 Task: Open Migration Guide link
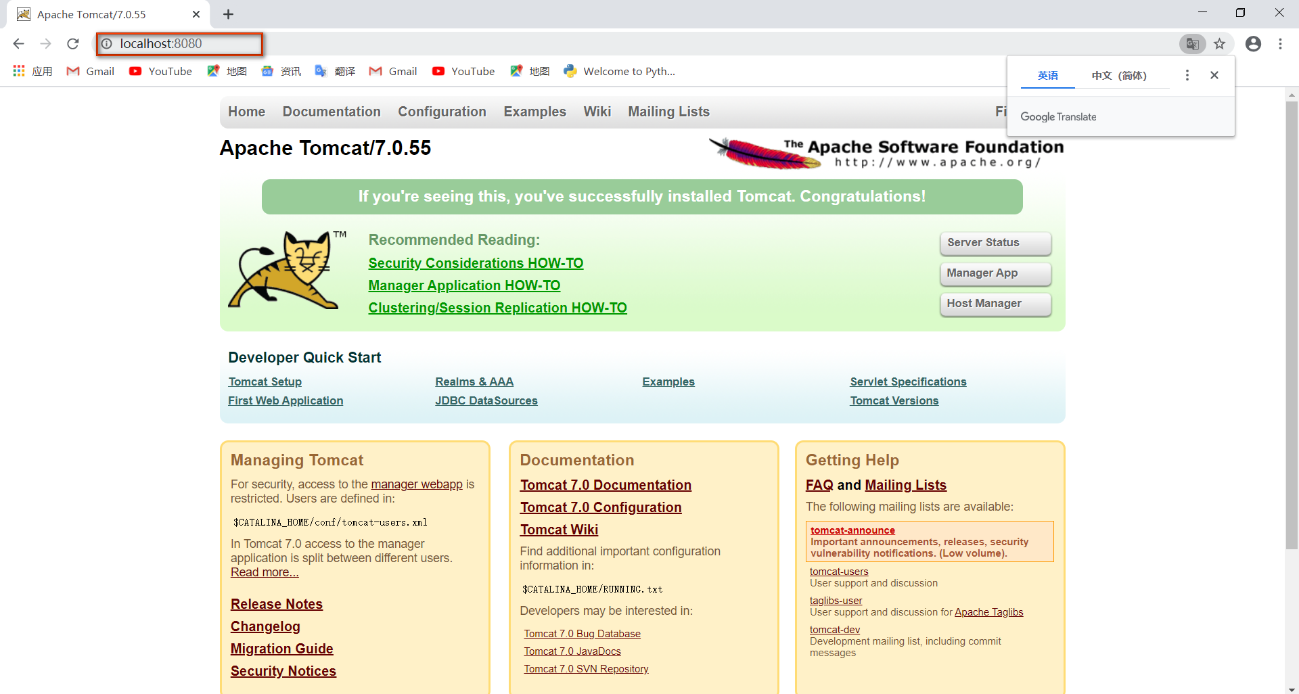(x=281, y=649)
